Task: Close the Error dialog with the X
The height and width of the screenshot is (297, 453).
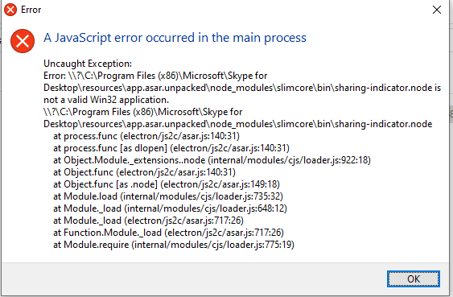Action: [x=437, y=10]
